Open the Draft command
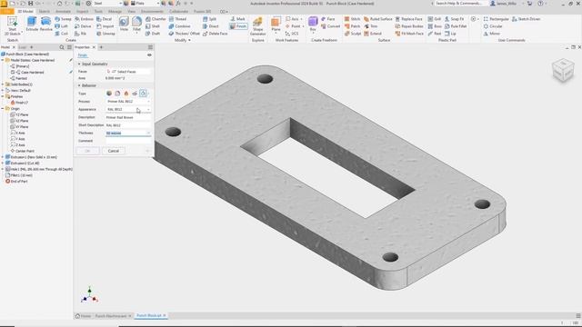The image size is (582, 327). point(153,34)
